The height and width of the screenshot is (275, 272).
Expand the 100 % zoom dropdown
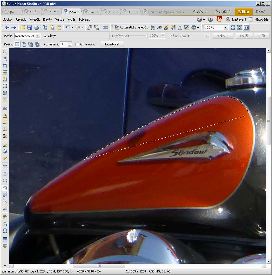(226, 28)
